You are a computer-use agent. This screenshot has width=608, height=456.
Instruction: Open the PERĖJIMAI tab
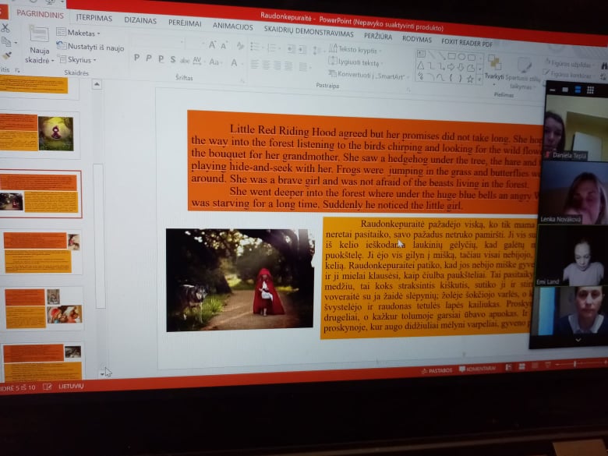[185, 23]
